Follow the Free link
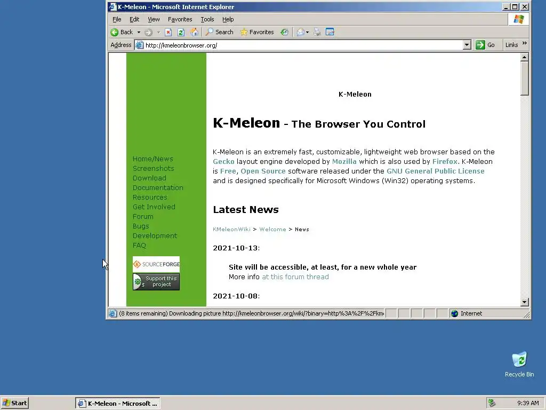 point(228,171)
